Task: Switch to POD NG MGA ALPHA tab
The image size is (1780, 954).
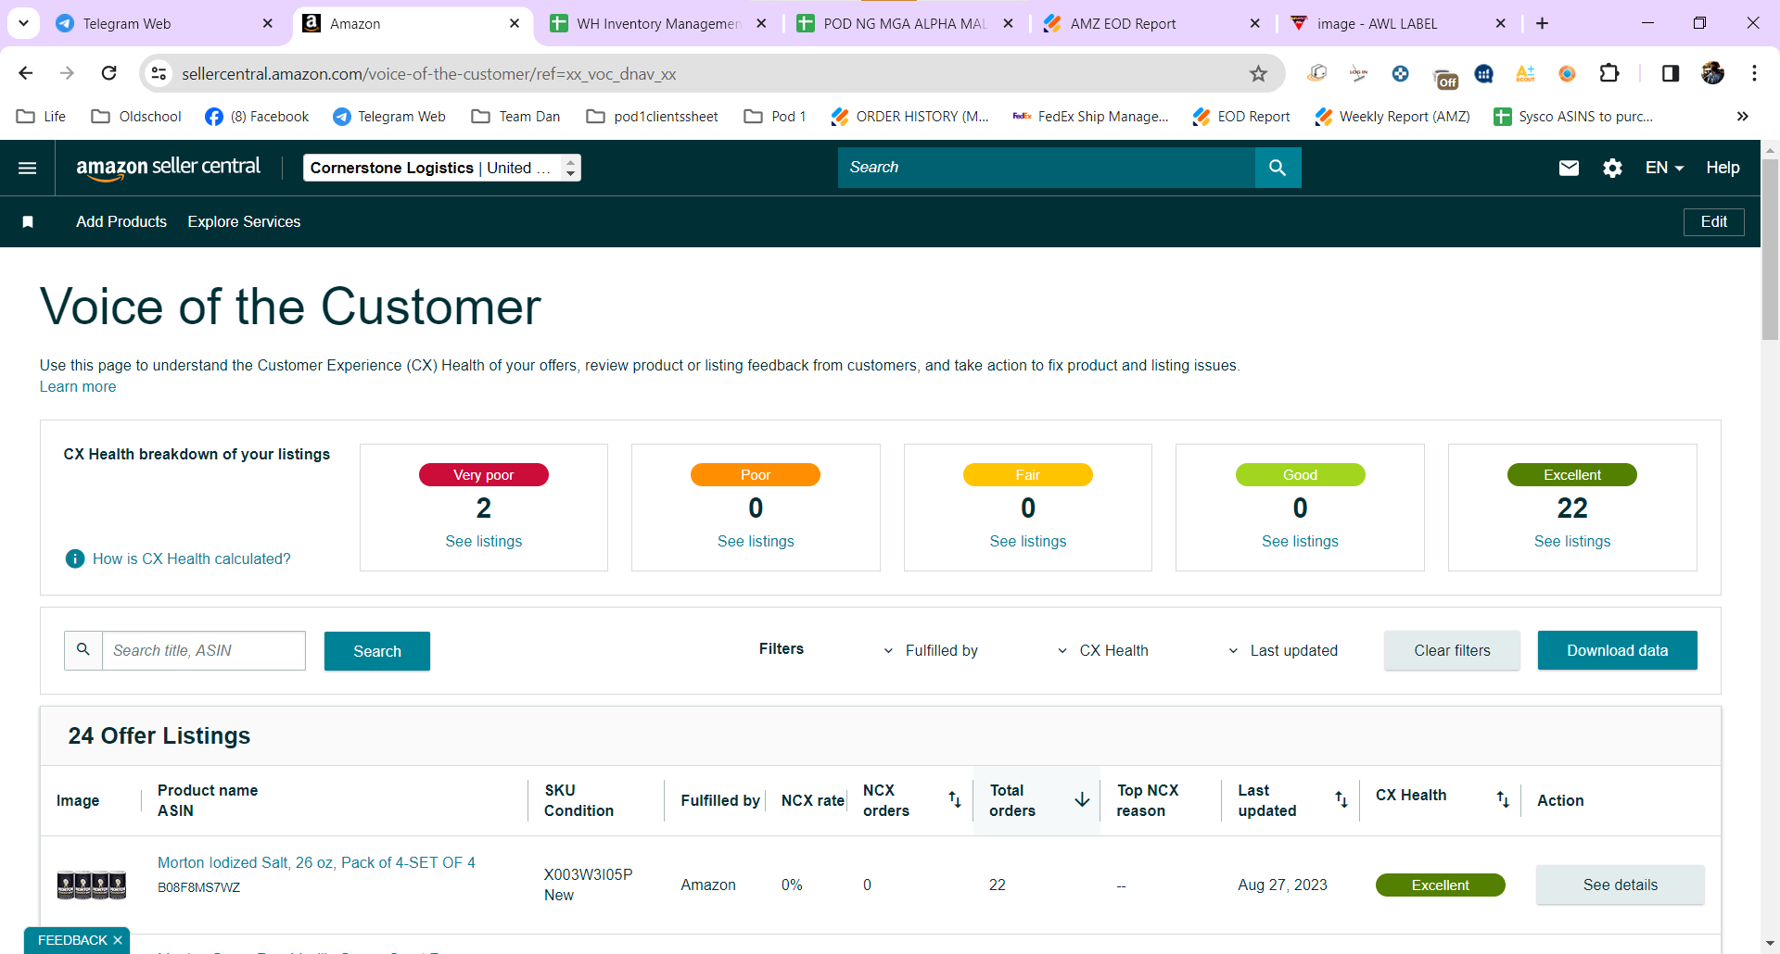Action: (905, 23)
